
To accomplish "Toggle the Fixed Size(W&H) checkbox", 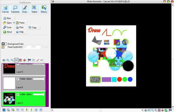I will click(x=6, y=47).
